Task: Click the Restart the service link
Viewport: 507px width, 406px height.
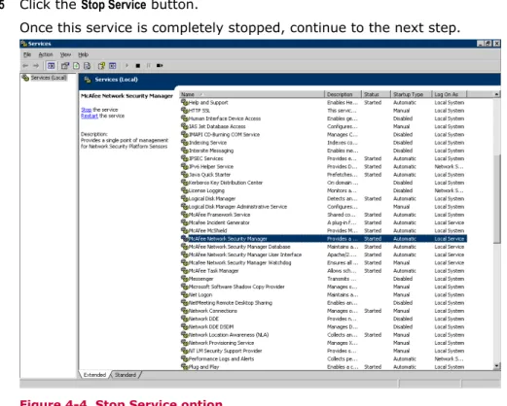Action: 90,116
